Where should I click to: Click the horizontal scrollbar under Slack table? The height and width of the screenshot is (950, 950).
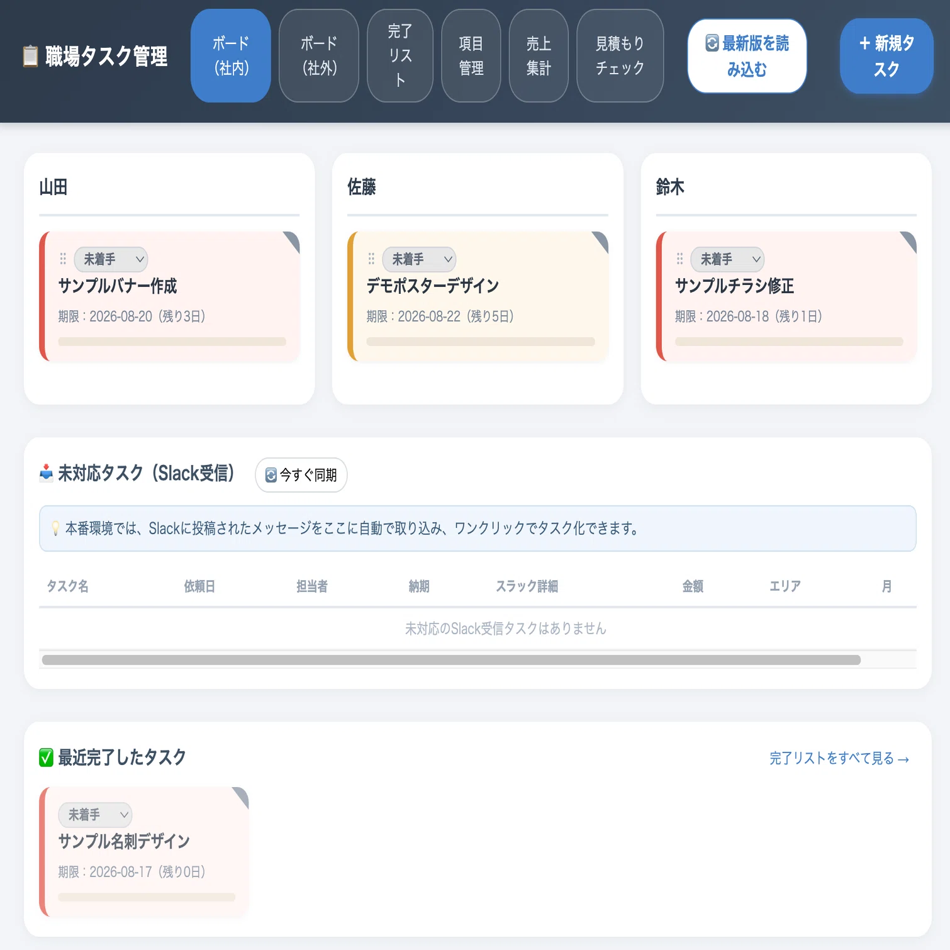(451, 660)
